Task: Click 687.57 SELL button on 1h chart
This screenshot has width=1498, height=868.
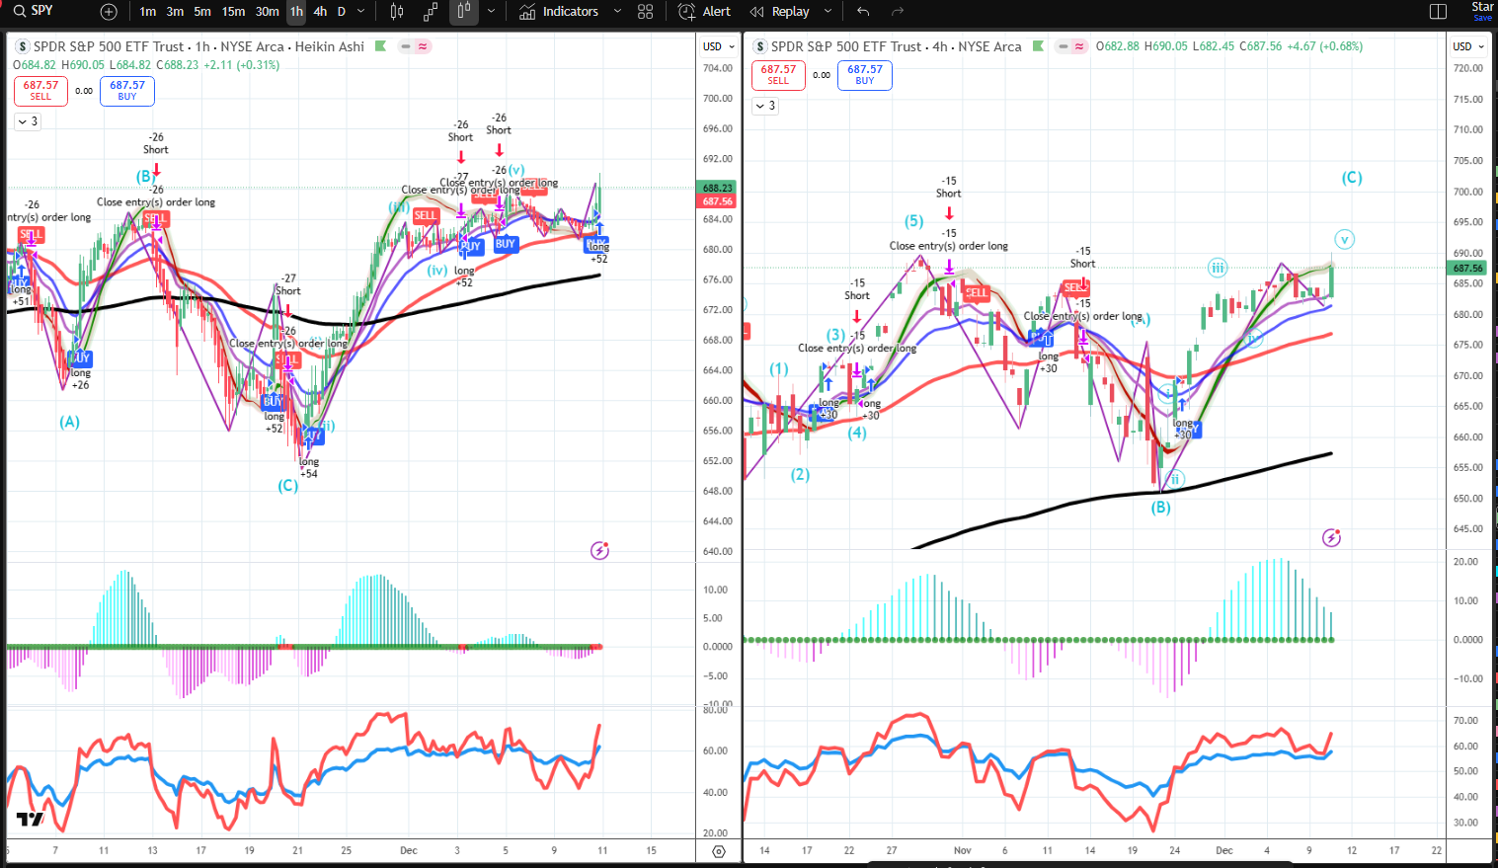Action: (40, 90)
